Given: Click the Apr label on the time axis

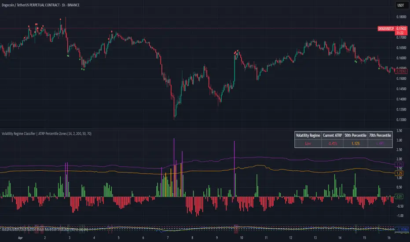Looking at the screenshot, I should (x=20, y=238).
